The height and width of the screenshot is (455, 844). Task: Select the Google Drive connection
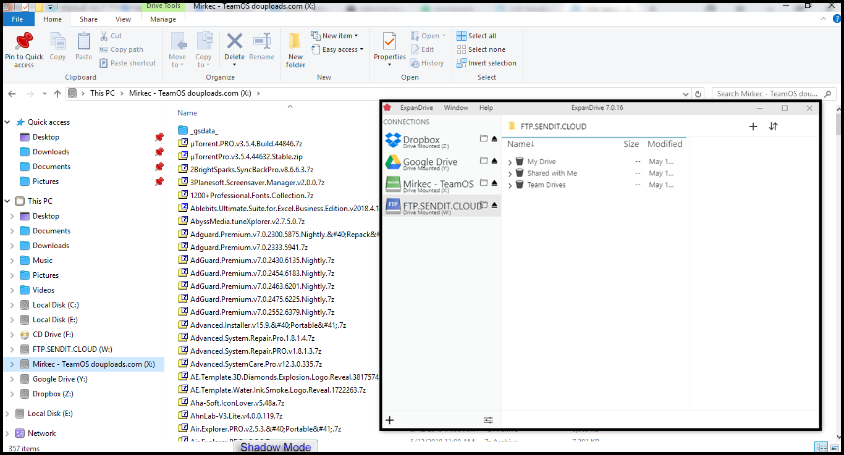point(442,163)
